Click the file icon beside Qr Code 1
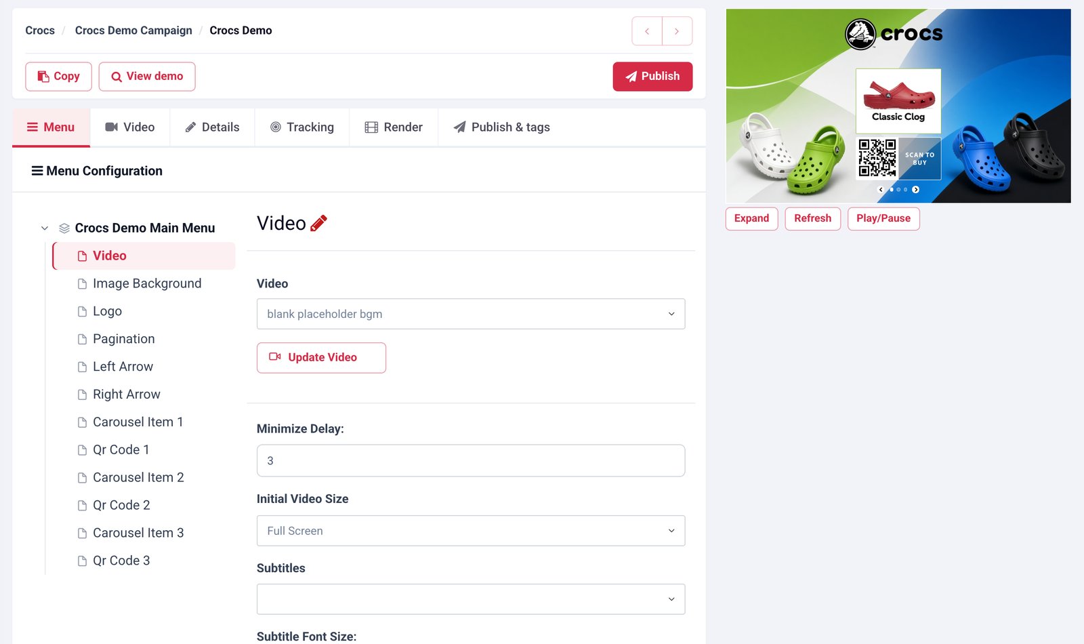 click(82, 451)
